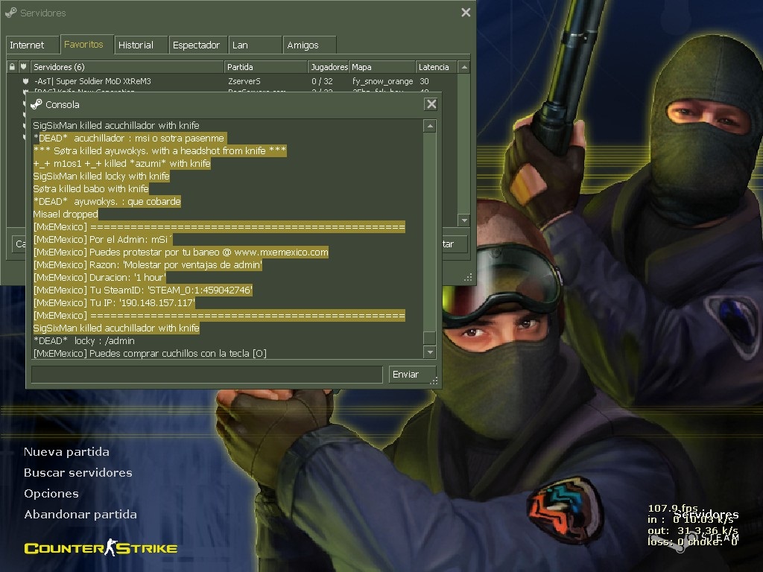
Task: Open the Opciones menu entry
Action: pyautogui.click(x=51, y=494)
